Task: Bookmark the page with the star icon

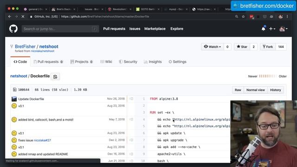Action: (243, 17)
